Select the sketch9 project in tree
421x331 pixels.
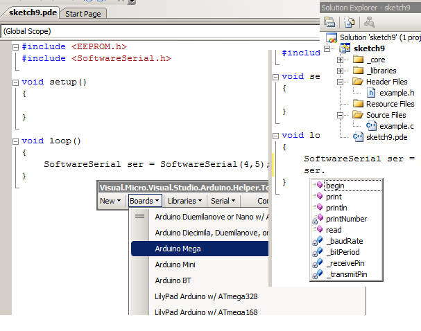(x=369, y=48)
